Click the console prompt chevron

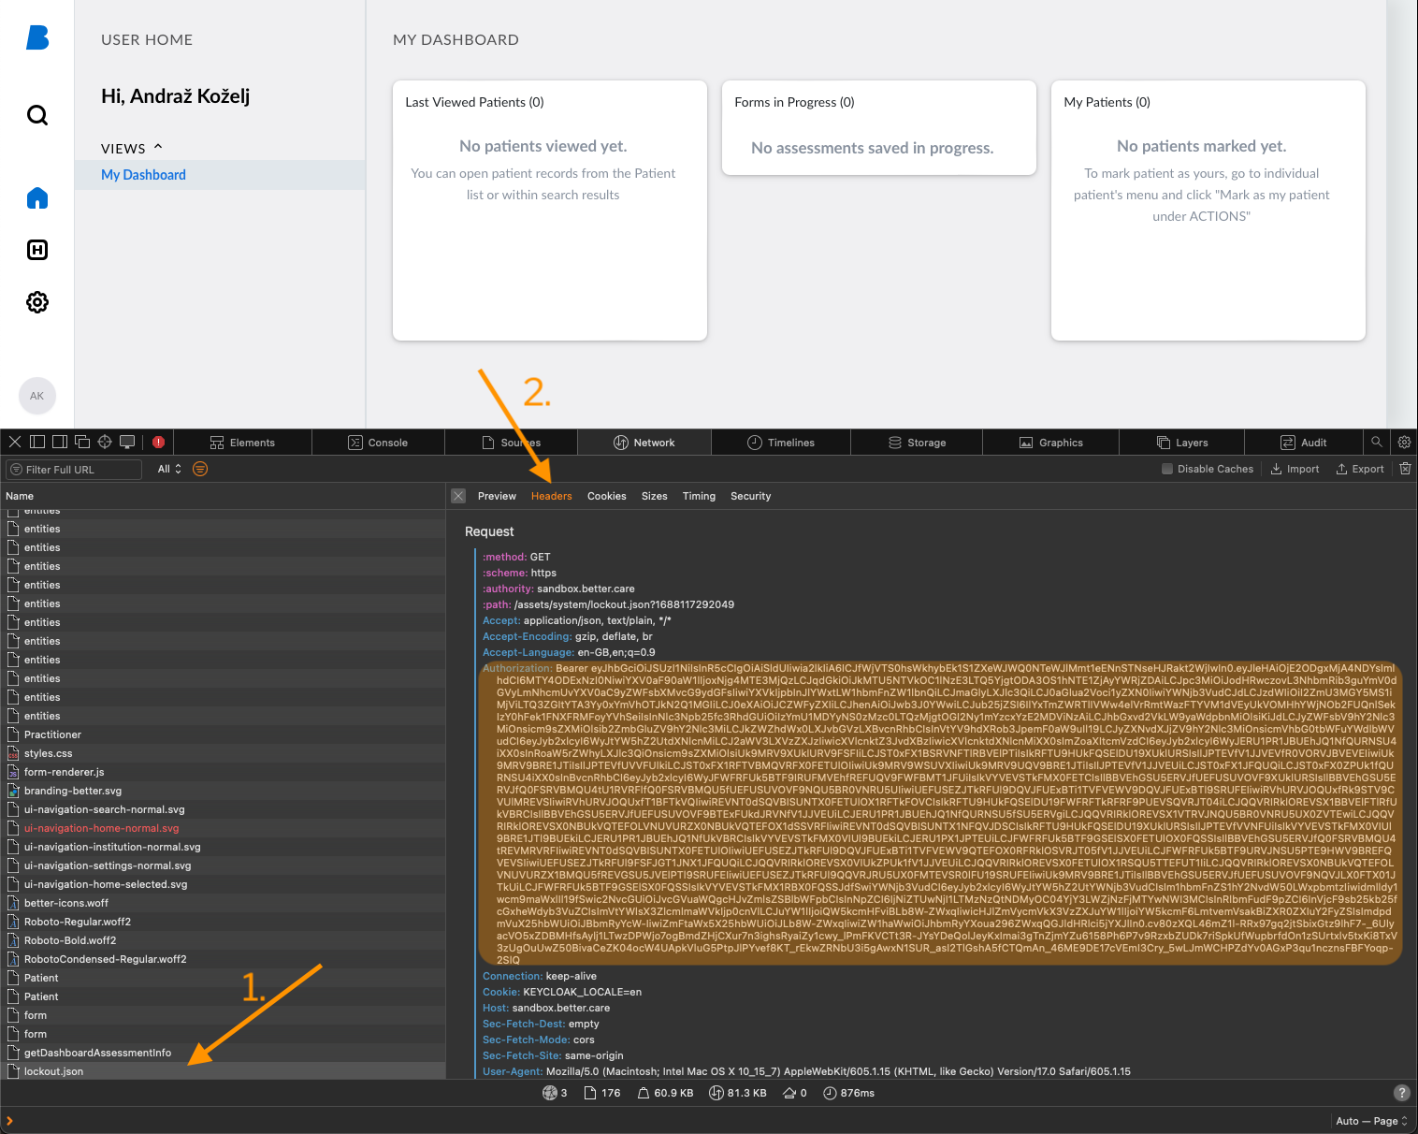pyautogui.click(x=10, y=1120)
